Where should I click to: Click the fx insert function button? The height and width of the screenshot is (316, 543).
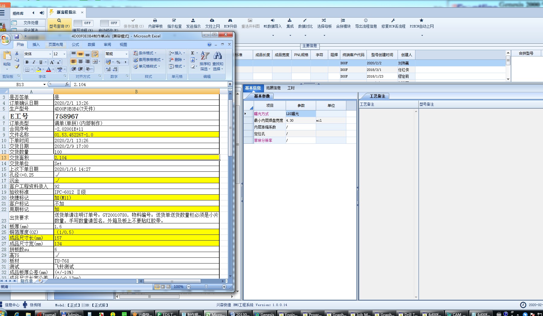pos(67,85)
